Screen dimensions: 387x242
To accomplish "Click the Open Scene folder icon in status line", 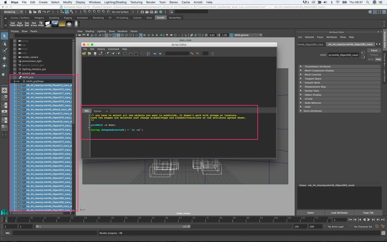I will [35, 12].
